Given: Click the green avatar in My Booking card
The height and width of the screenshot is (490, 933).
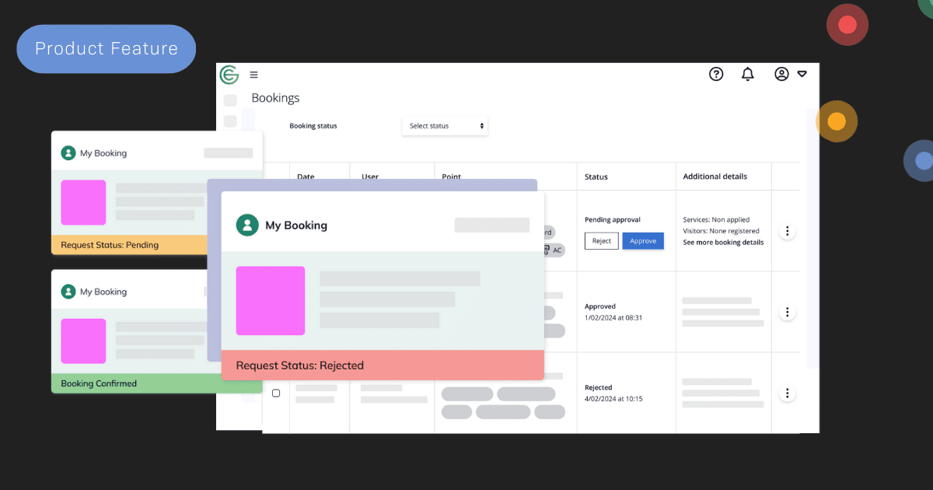Looking at the screenshot, I should (x=246, y=225).
